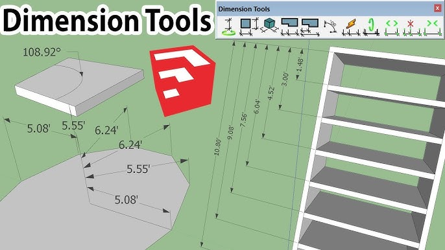Select the 3.00' shelf dimension text
This screenshot has height=250, width=445.
[285, 80]
